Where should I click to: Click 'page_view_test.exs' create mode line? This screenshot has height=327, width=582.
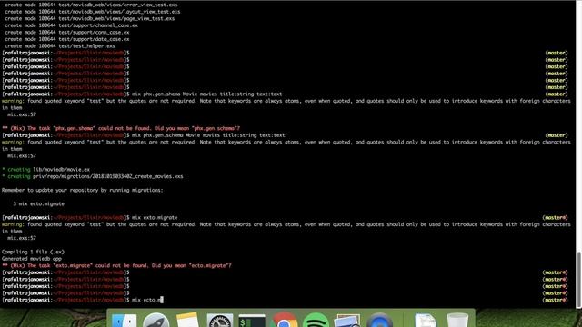click(x=89, y=18)
